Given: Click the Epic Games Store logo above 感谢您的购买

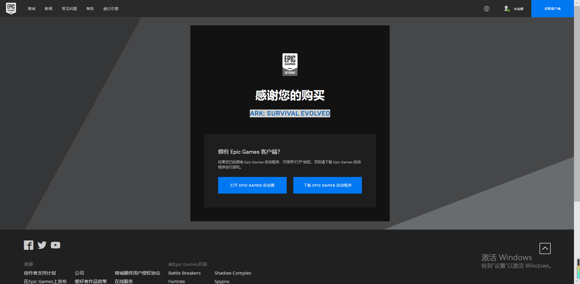Looking at the screenshot, I should tap(290, 64).
